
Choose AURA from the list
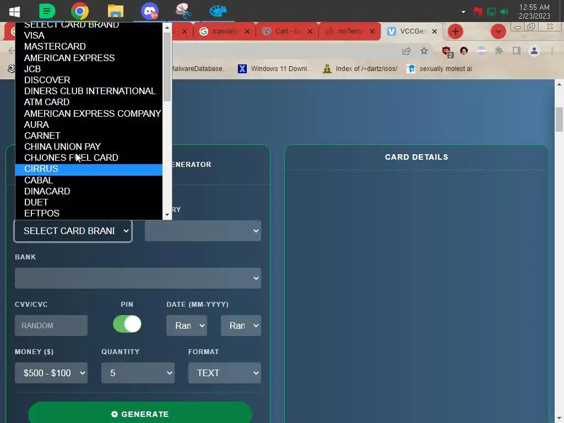(x=89, y=124)
